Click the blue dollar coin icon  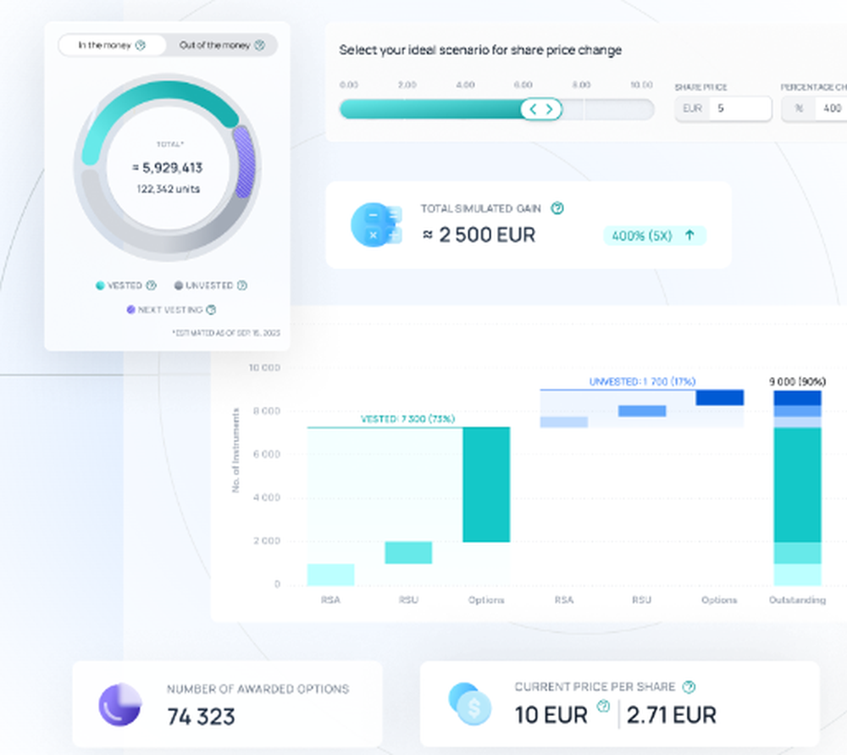470,703
